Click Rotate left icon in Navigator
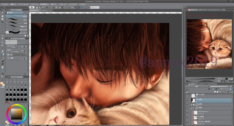The width and height of the screenshot is (234, 126). point(222,81)
